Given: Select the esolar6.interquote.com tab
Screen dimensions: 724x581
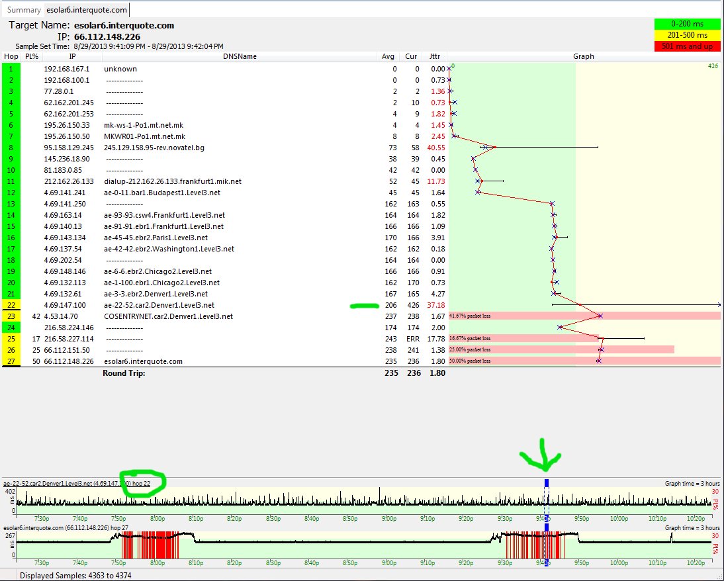Looking at the screenshot, I should pyautogui.click(x=86, y=10).
